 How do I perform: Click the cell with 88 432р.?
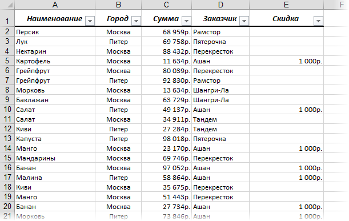coord(166,51)
